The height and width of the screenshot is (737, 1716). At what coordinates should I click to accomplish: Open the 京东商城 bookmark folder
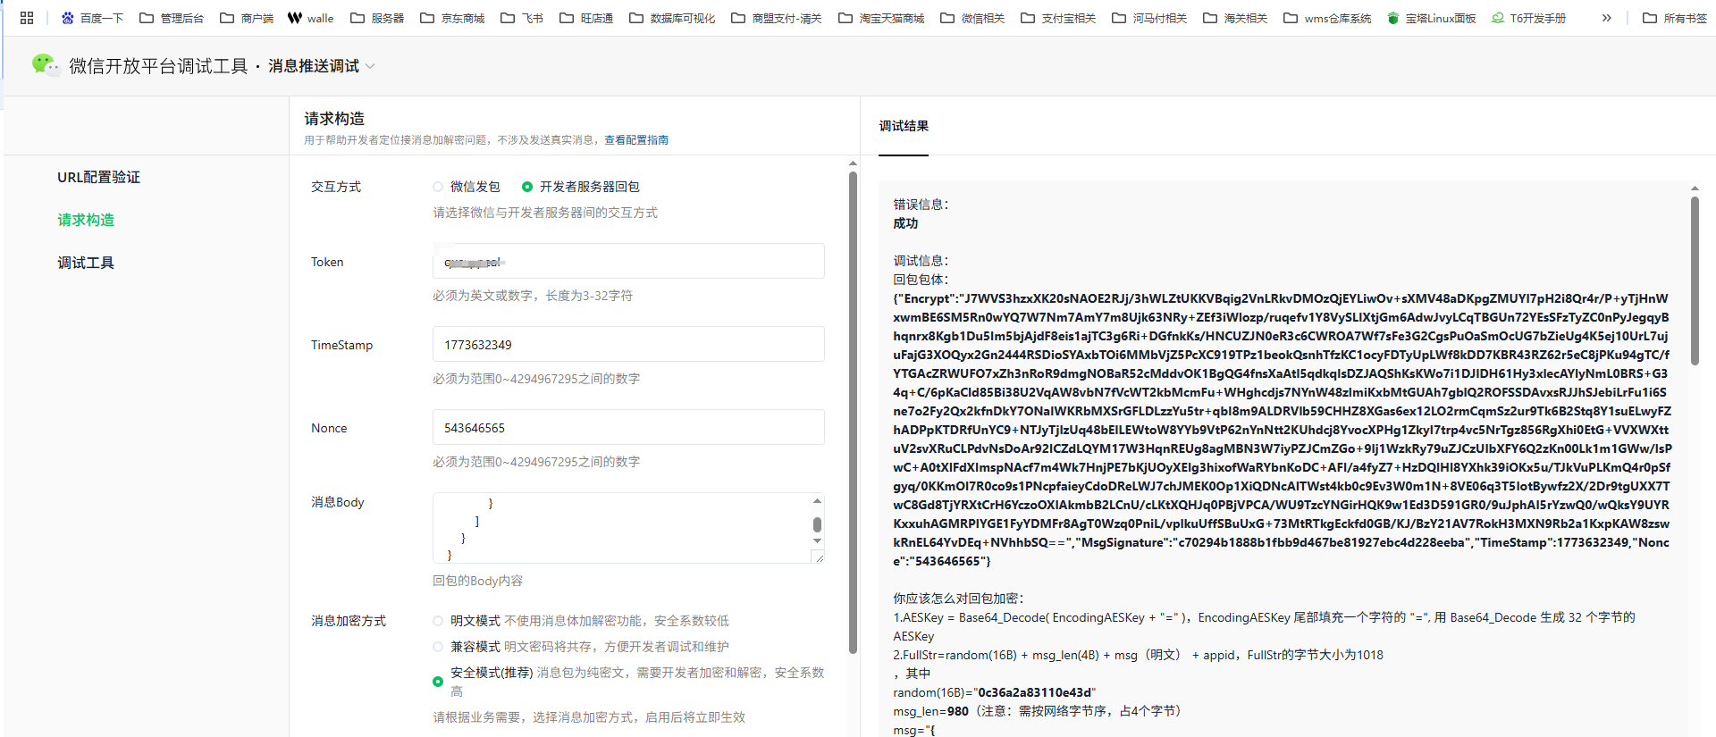(x=452, y=18)
